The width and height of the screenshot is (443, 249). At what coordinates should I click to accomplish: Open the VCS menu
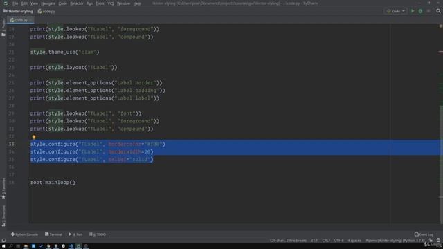pyautogui.click(x=111, y=3)
